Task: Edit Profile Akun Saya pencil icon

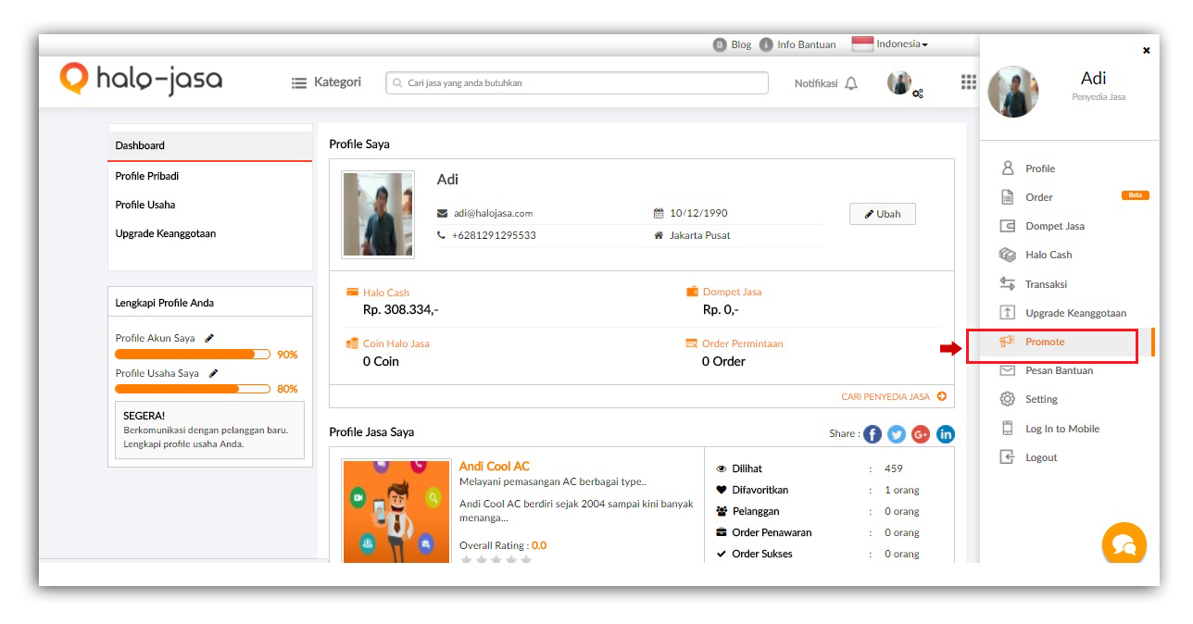Action: coord(210,338)
